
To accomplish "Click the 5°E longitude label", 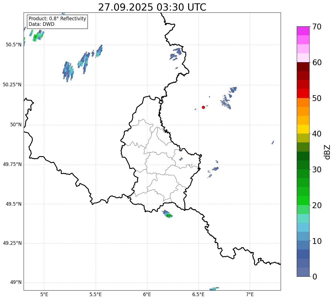I will click(44, 294).
